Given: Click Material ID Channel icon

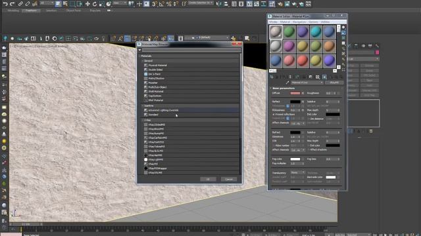Looking at the screenshot, I should [x=318, y=77].
